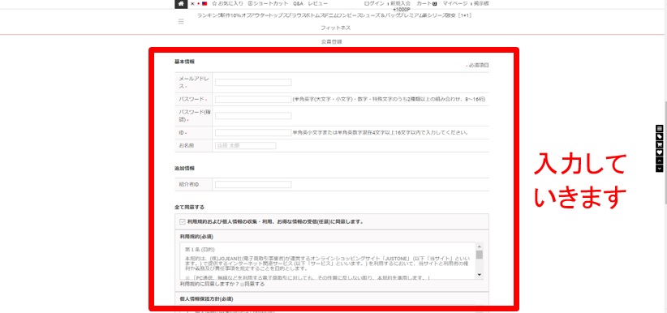Screen dimensions: 667x313
Task: Click the up chevron in right sidebar
Action: click(660, 161)
